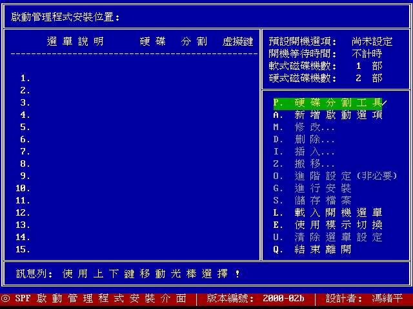413x309 pixels.
Task: Click the checkmark beside 硬碟分割工具
Action: [x=385, y=103]
